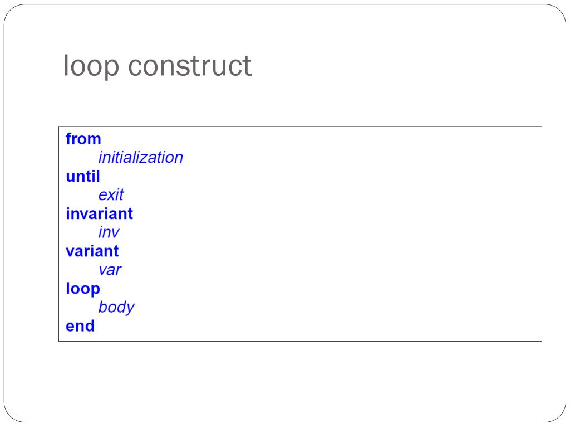Click the bottom border of the code box
This screenshot has width=570, height=428.
(300, 342)
